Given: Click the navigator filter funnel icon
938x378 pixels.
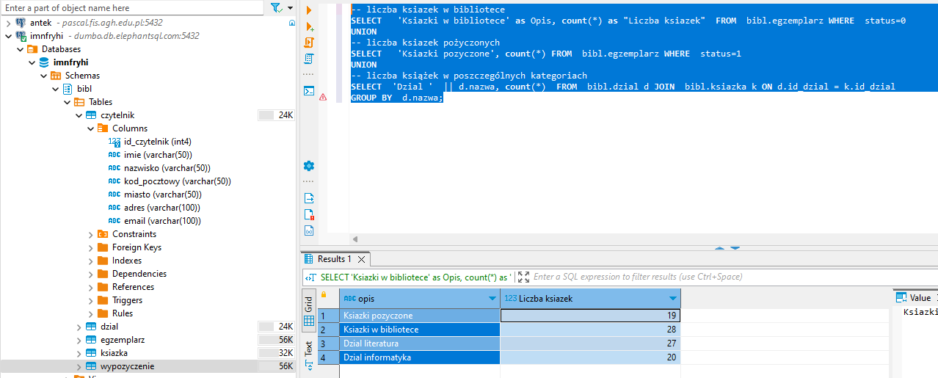Looking at the screenshot, I should [x=276, y=8].
